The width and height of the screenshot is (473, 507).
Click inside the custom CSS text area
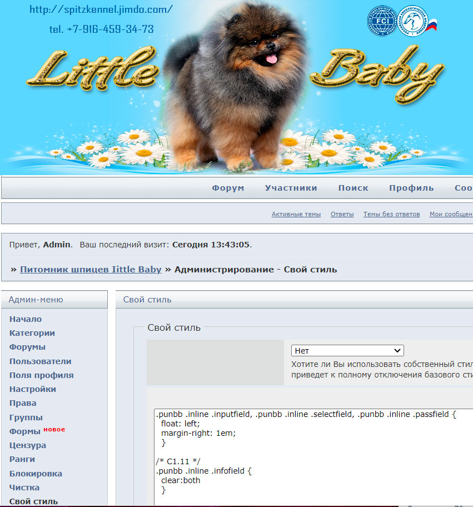click(313, 458)
